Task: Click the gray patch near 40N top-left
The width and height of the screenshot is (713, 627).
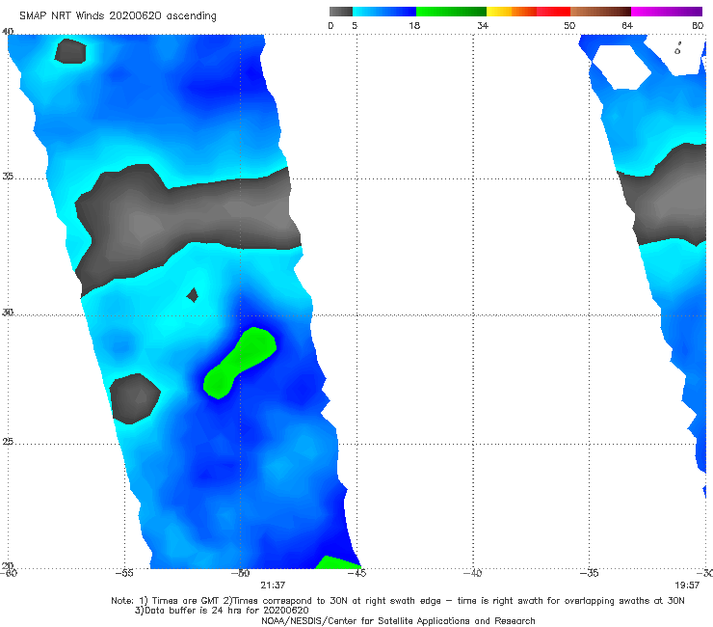Action: click(x=70, y=51)
